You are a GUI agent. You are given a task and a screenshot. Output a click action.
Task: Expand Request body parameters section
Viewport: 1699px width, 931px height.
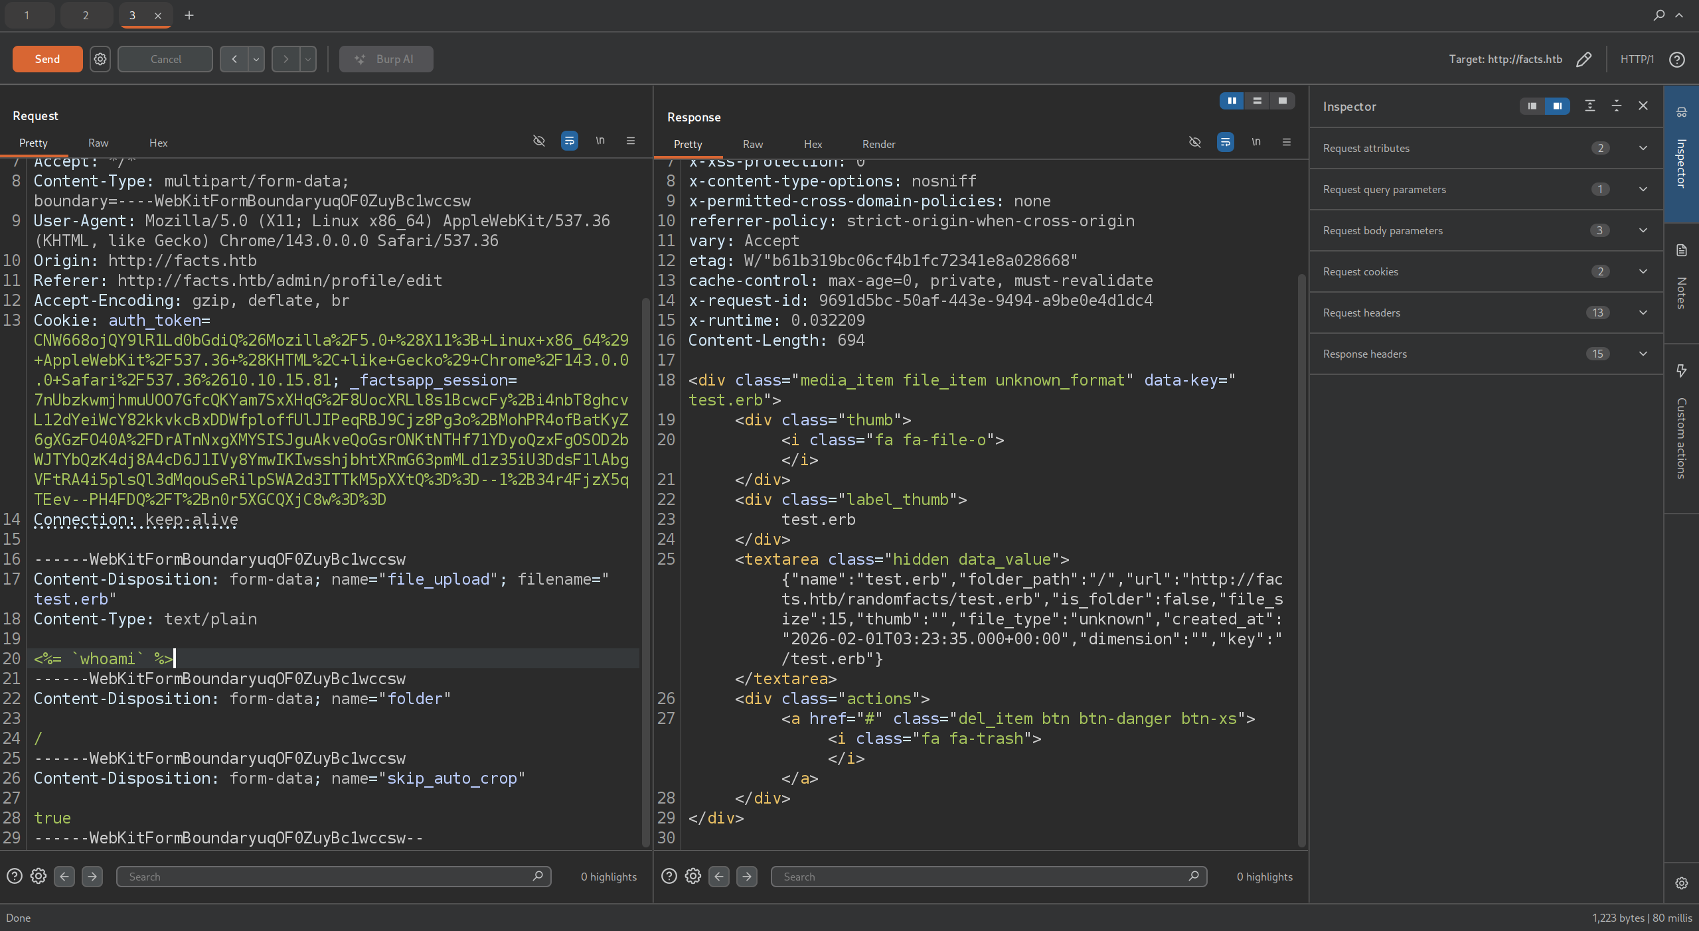tap(1643, 230)
